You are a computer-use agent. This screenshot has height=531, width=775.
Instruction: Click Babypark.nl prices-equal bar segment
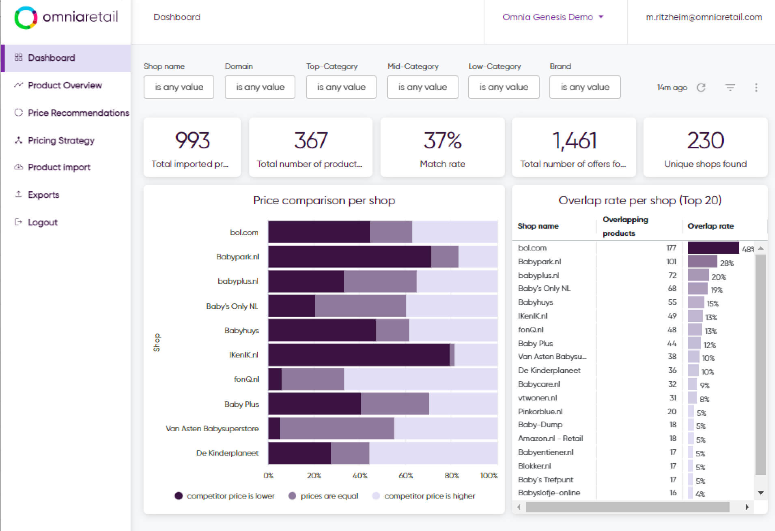pos(445,257)
